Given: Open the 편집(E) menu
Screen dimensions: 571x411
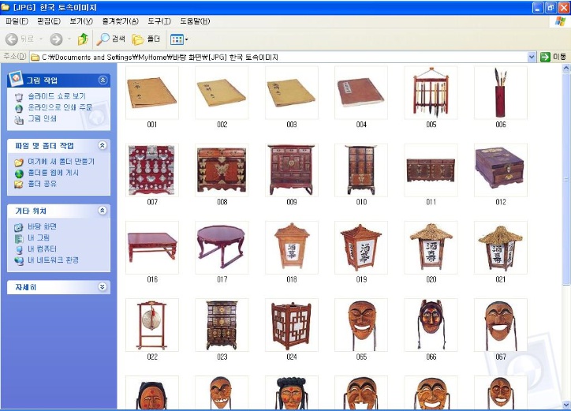Looking at the screenshot, I should coord(49,21).
